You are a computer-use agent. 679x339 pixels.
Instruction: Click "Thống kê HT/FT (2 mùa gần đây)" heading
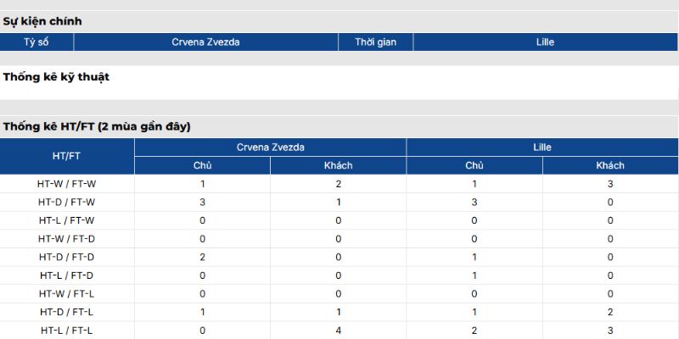click(x=97, y=126)
